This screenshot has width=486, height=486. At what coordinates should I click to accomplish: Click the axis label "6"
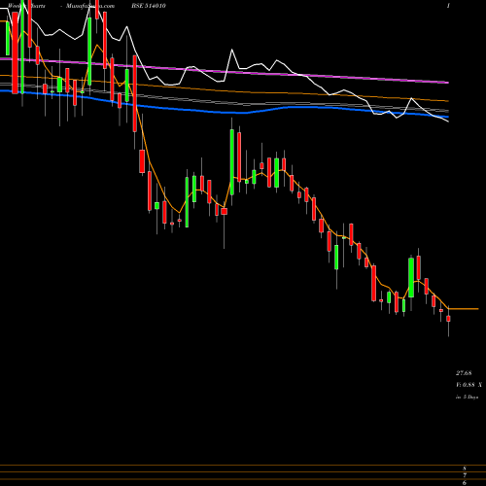click(x=465, y=483)
